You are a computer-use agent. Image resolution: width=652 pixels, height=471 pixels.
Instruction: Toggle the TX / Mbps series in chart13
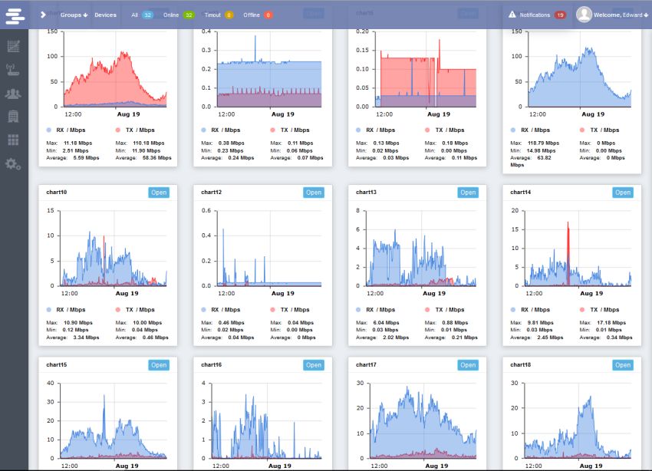pos(444,310)
